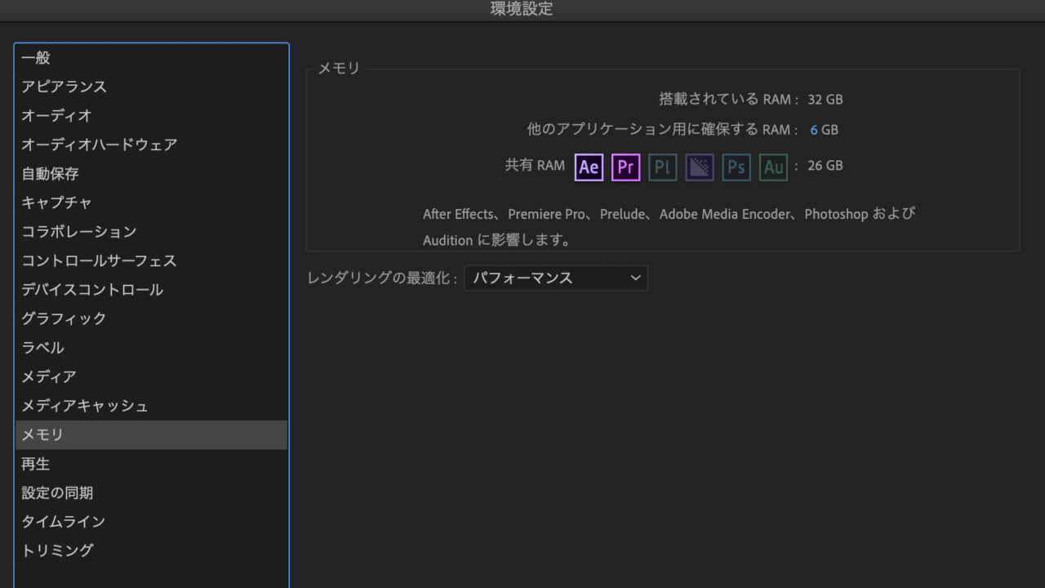
Task: Go to タイムライン preferences
Action: point(152,522)
